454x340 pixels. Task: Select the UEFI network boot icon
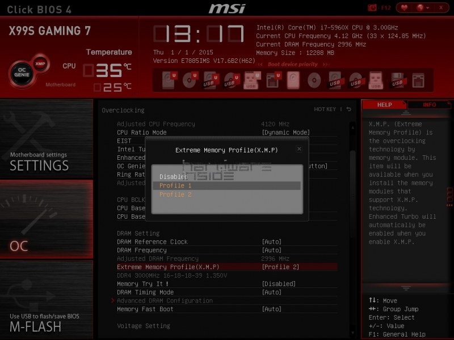(273, 80)
